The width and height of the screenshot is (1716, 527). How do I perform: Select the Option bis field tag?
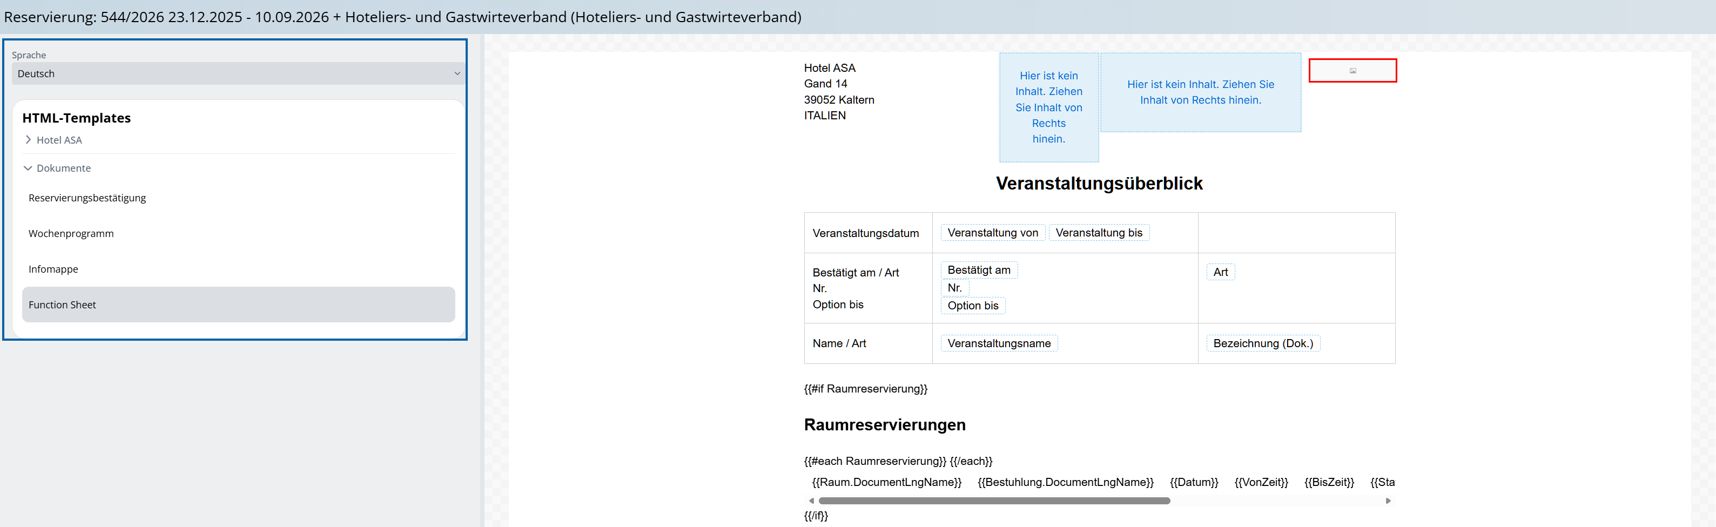[x=973, y=306]
